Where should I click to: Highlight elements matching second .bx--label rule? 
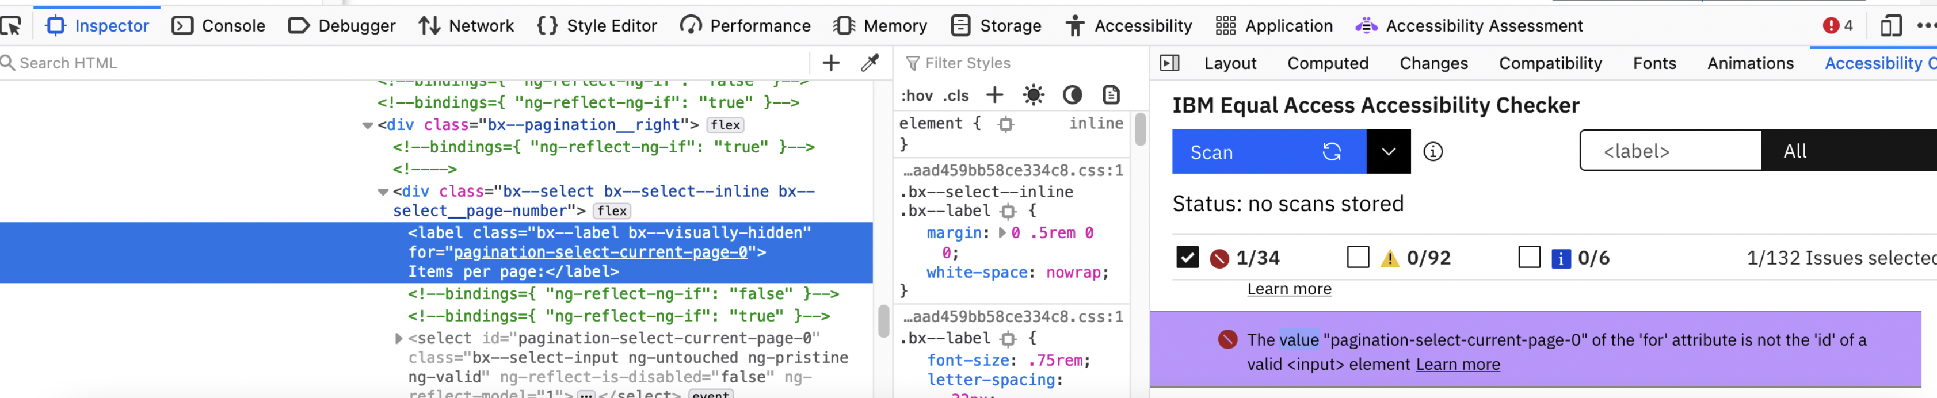(1008, 339)
